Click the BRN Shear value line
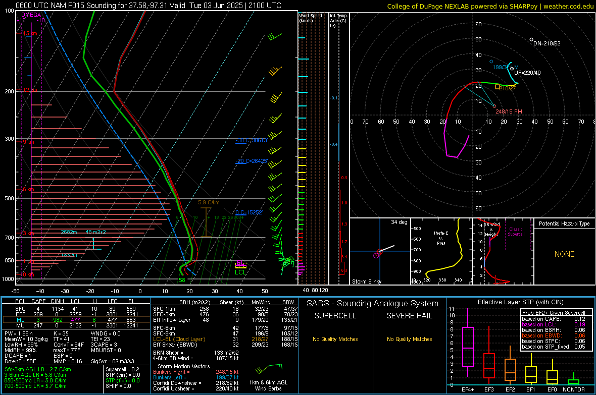 [196, 353]
